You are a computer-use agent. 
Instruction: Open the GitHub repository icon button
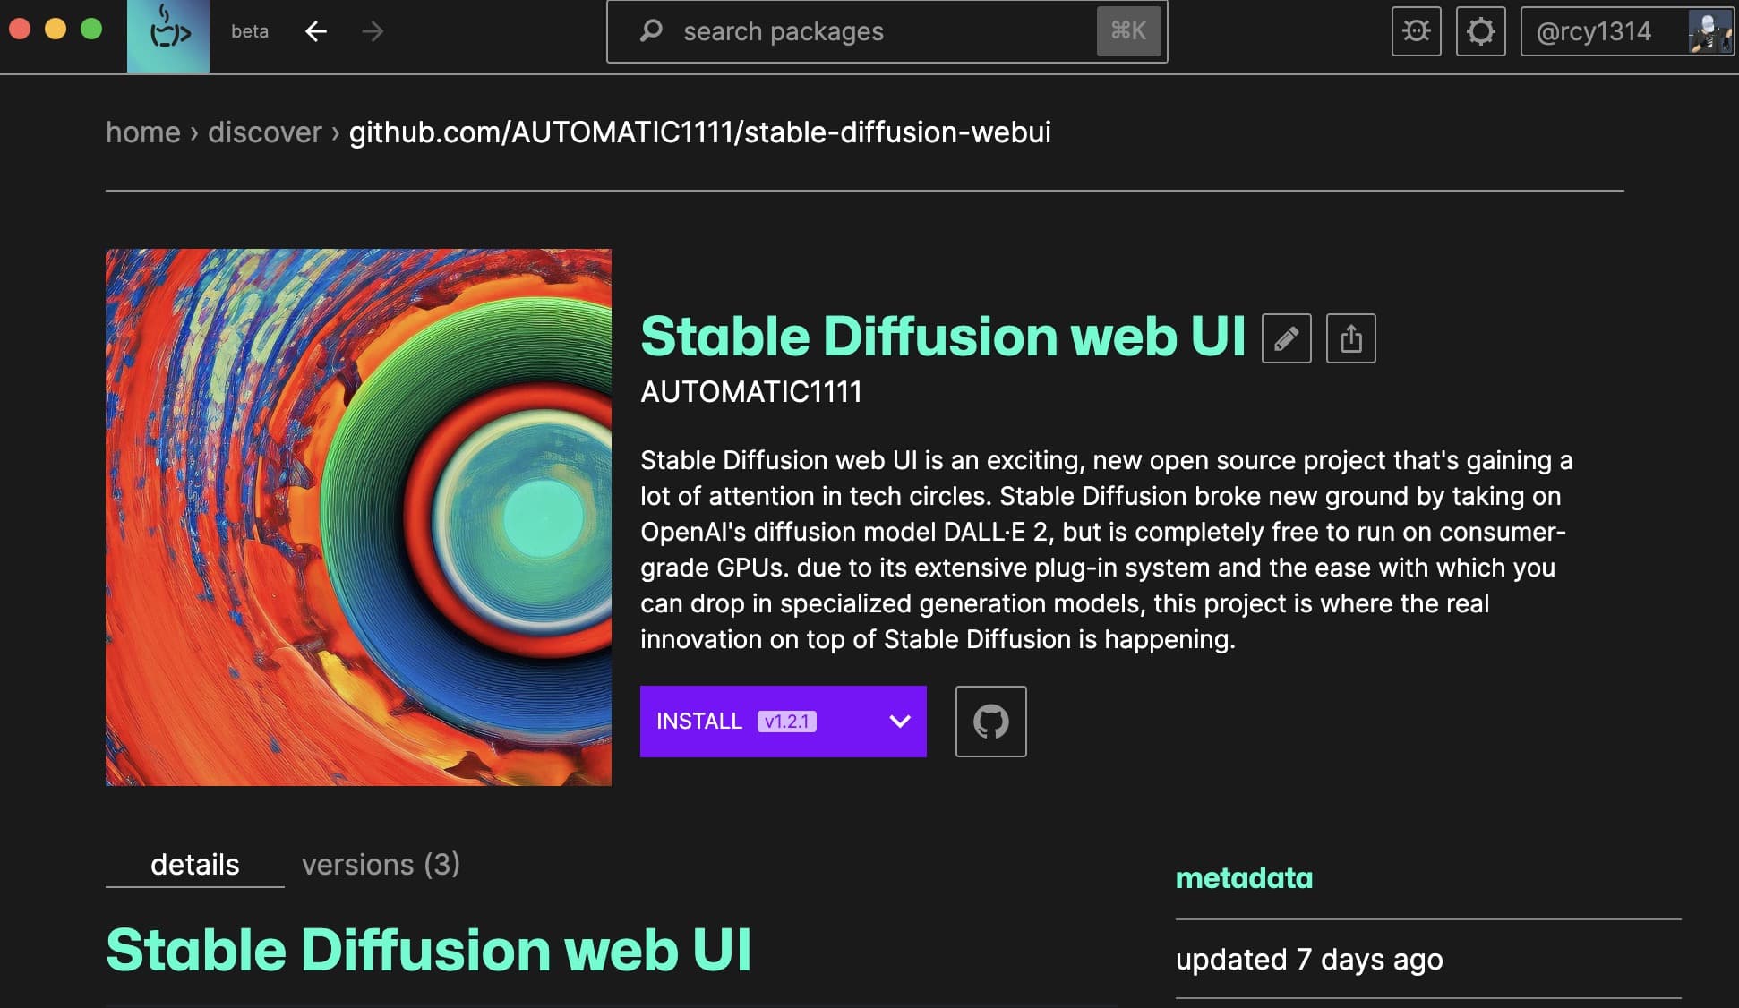[x=990, y=722]
